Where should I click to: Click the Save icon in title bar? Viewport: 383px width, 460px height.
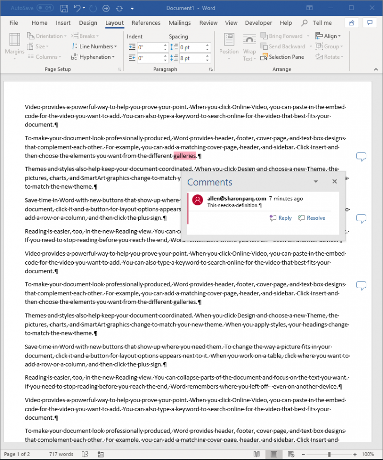(64, 8)
